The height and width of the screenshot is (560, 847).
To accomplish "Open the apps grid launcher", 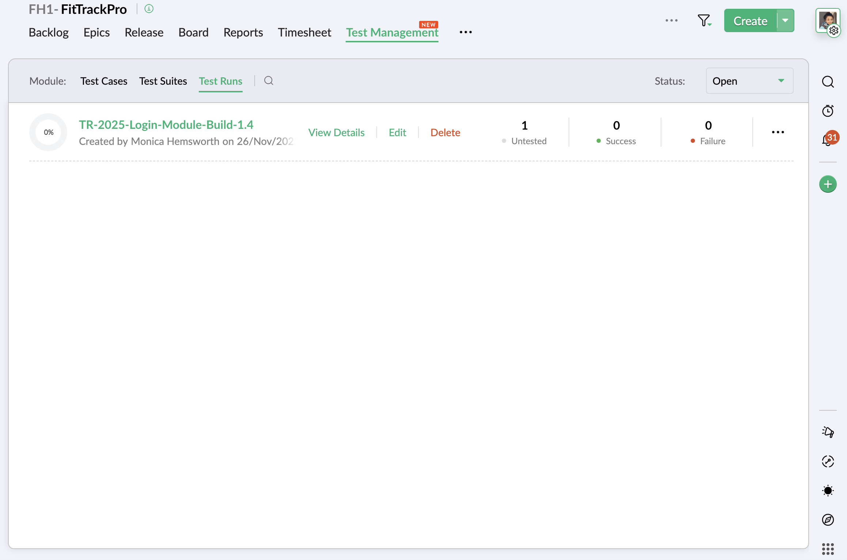I will pyautogui.click(x=828, y=549).
